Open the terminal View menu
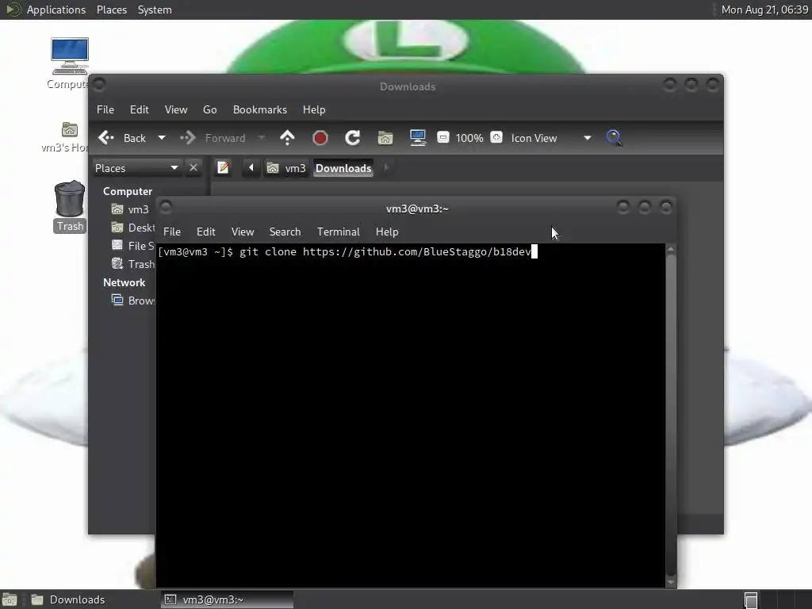 (243, 232)
